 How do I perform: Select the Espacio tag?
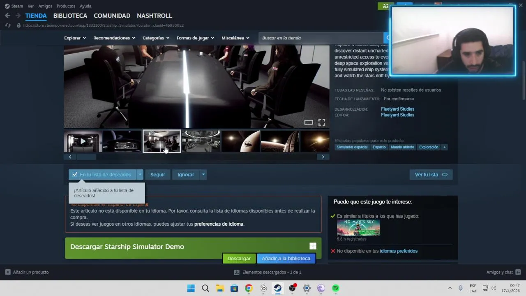pyautogui.click(x=379, y=147)
